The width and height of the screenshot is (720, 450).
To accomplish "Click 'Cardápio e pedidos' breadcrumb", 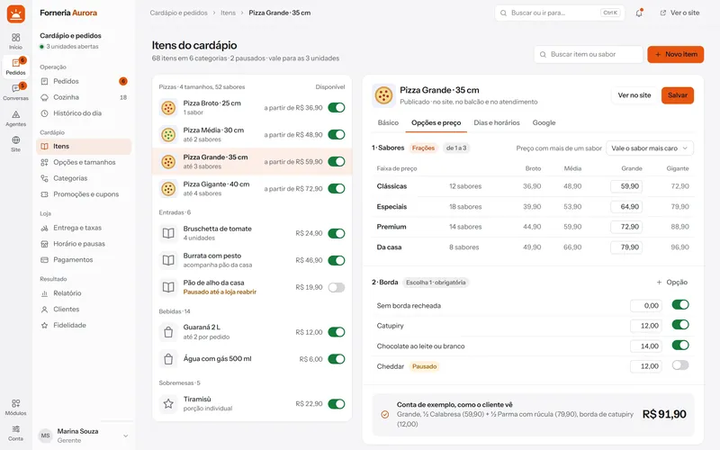I will tap(178, 13).
